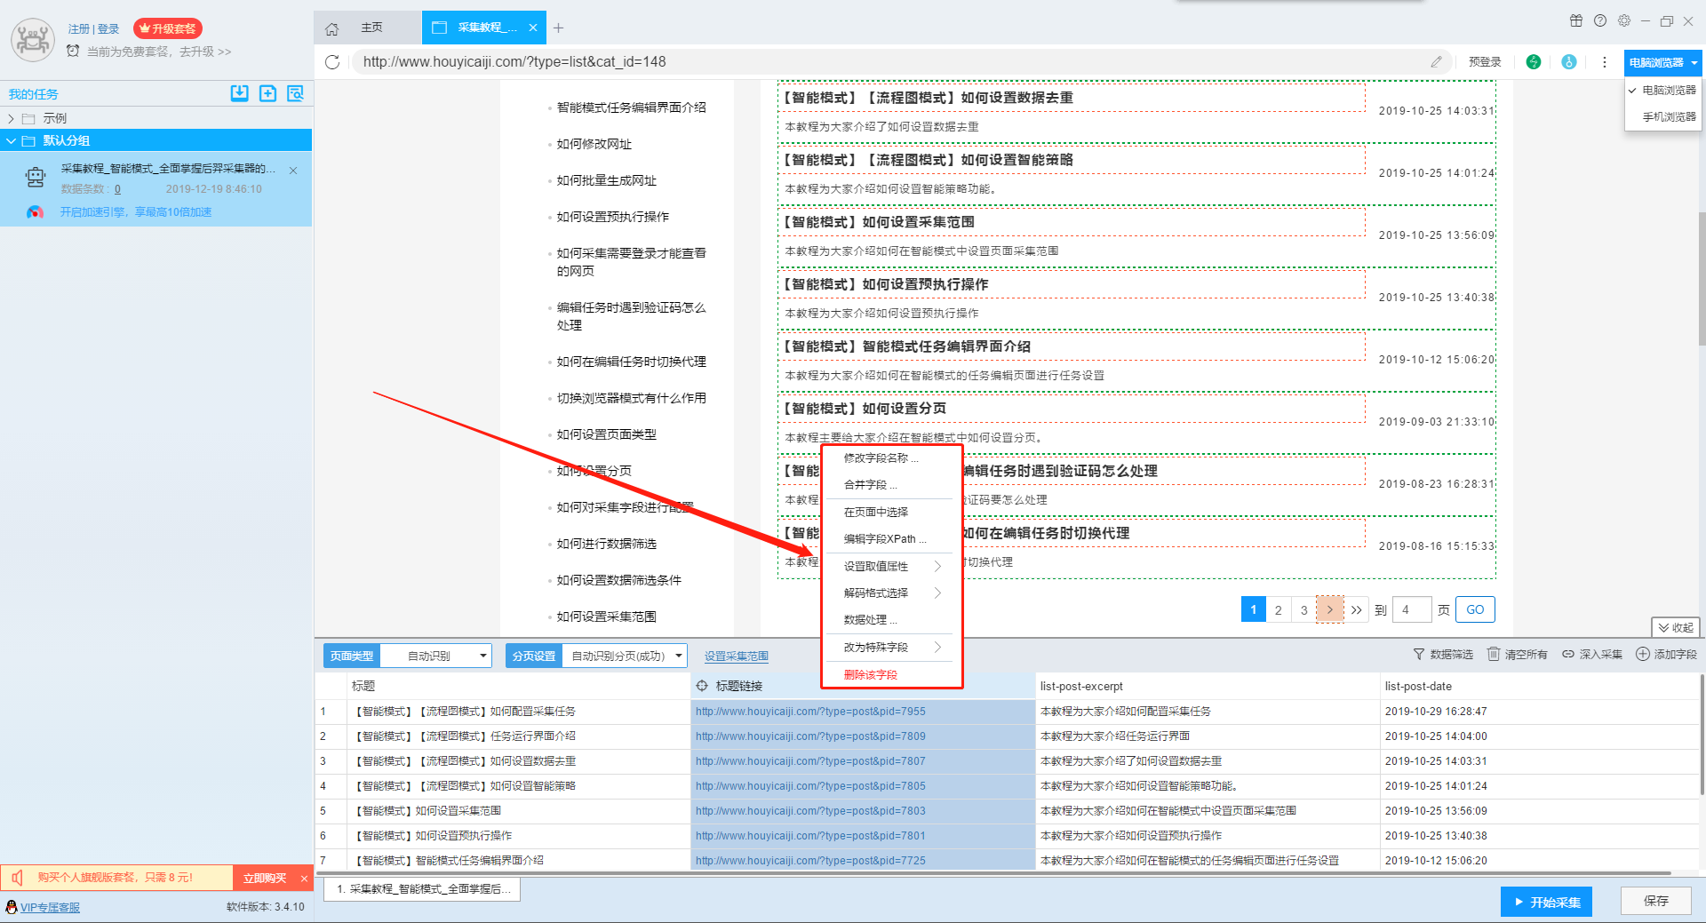1706x923 pixels.
Task: Open the three-dot more menu
Action: point(1604,62)
